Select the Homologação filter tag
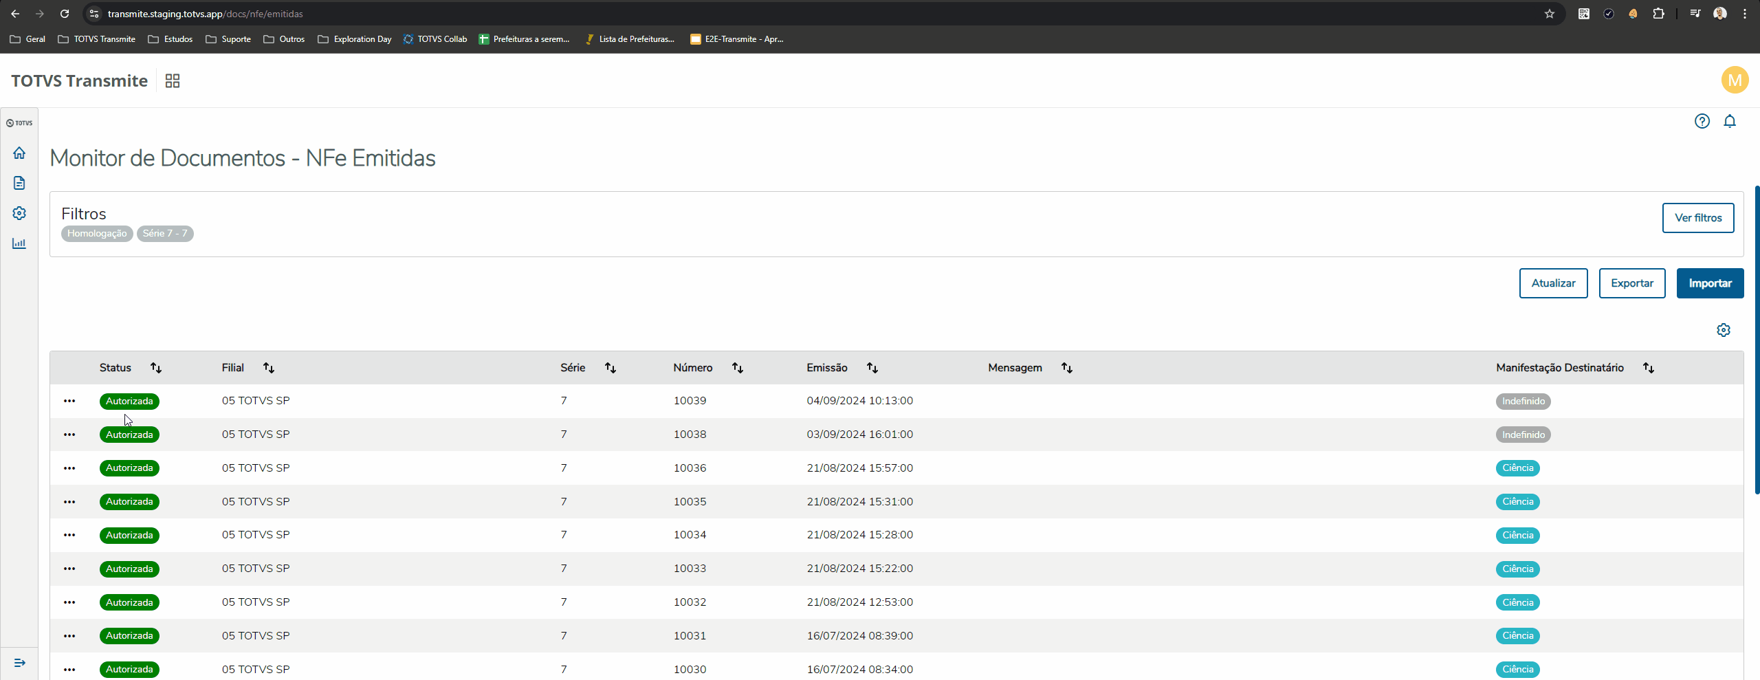This screenshot has width=1760, height=680. pyautogui.click(x=97, y=234)
